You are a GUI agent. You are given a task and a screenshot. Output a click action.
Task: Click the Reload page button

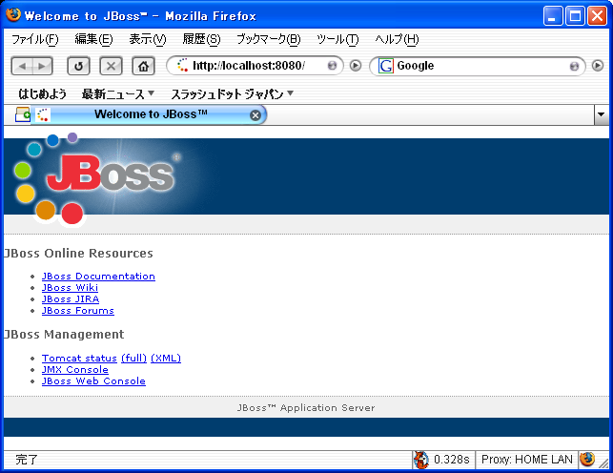[x=78, y=66]
